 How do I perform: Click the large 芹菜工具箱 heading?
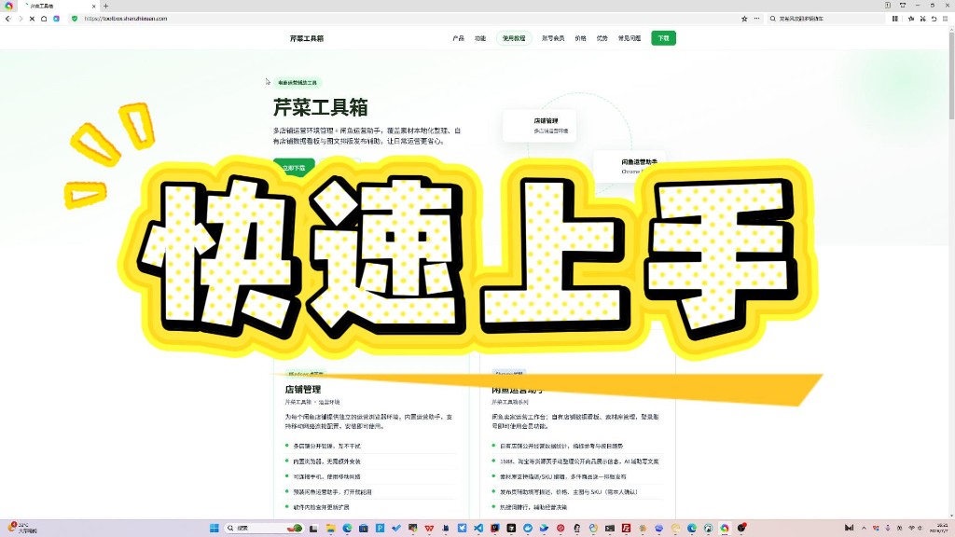click(321, 108)
